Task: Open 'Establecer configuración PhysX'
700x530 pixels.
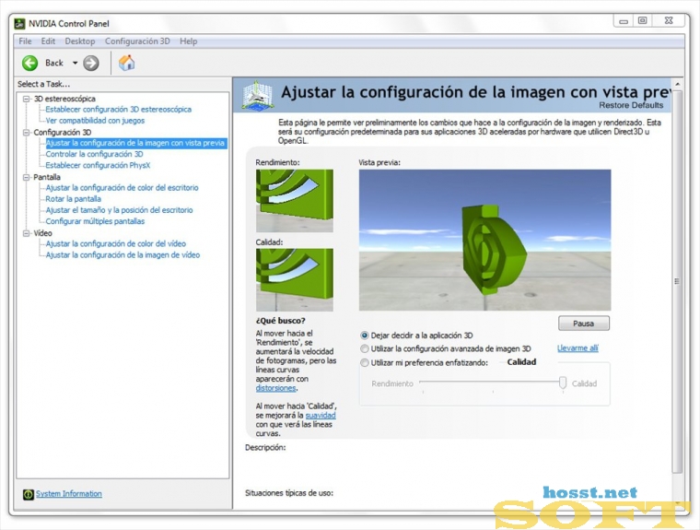Action: 98,165
